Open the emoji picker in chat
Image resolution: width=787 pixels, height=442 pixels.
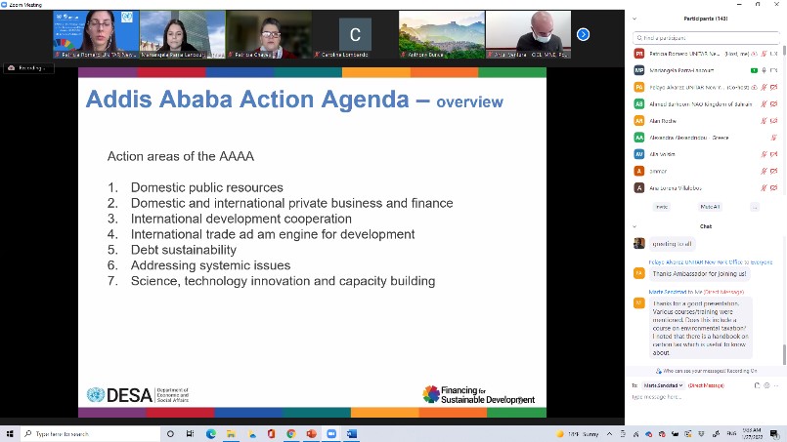[765, 385]
